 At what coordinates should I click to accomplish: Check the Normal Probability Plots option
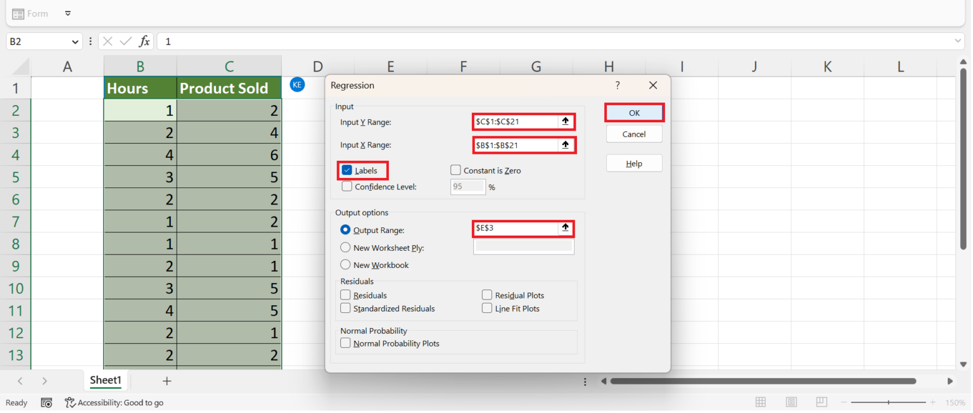[x=346, y=343]
